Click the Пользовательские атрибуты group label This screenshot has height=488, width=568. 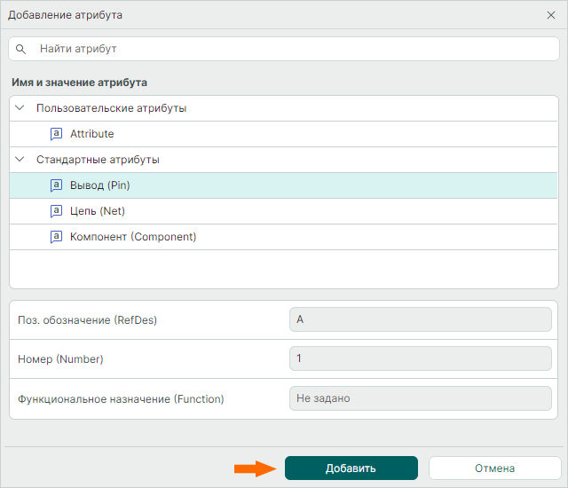111,108
